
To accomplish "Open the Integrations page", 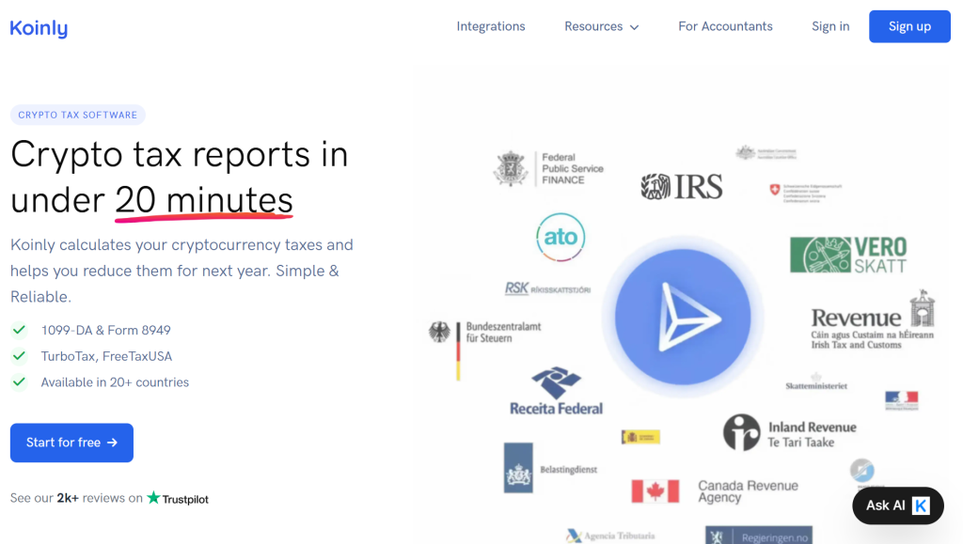I will 491,26.
